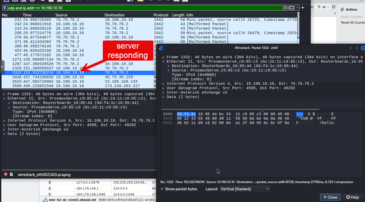Click the Wireshark fin icon in the packet dialog title

point(161,48)
